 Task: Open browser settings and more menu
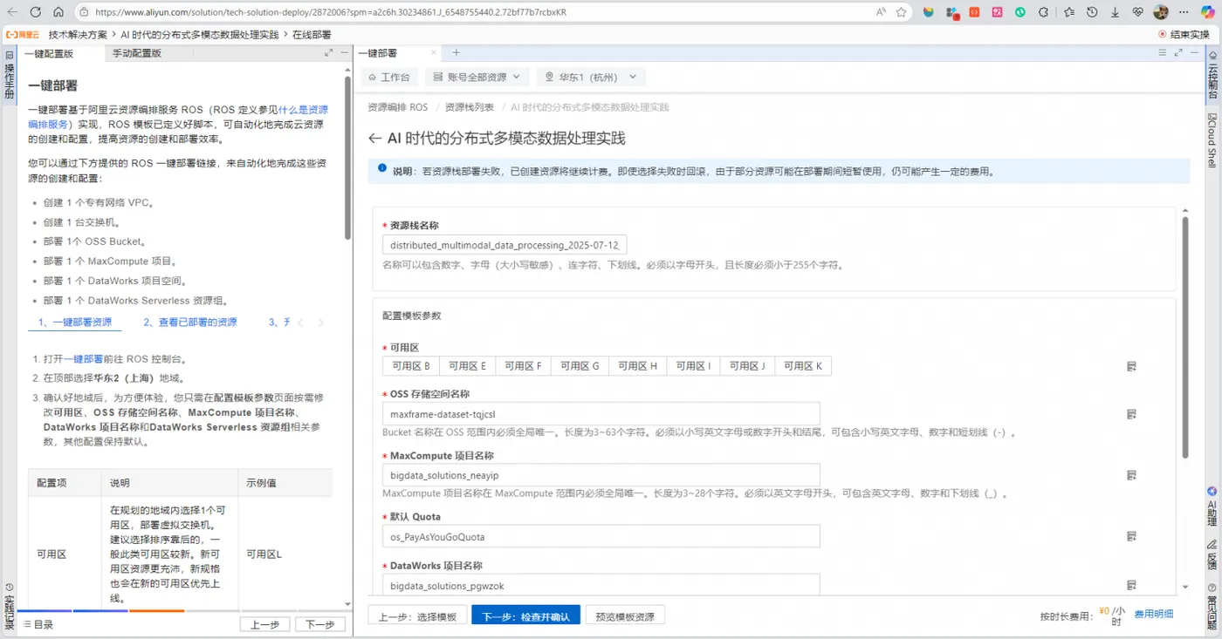[1184, 12]
